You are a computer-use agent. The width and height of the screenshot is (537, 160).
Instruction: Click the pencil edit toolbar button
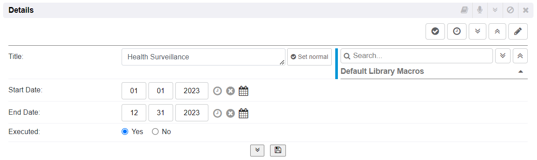click(518, 32)
